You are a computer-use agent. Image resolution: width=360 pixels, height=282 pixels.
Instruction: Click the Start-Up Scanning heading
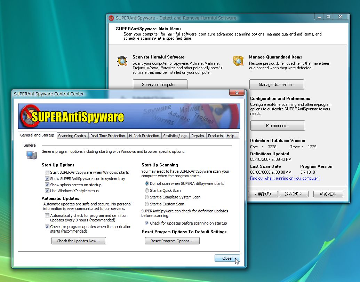pos(160,165)
